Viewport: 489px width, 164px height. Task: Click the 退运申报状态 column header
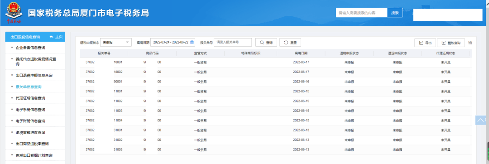click(x=398, y=53)
